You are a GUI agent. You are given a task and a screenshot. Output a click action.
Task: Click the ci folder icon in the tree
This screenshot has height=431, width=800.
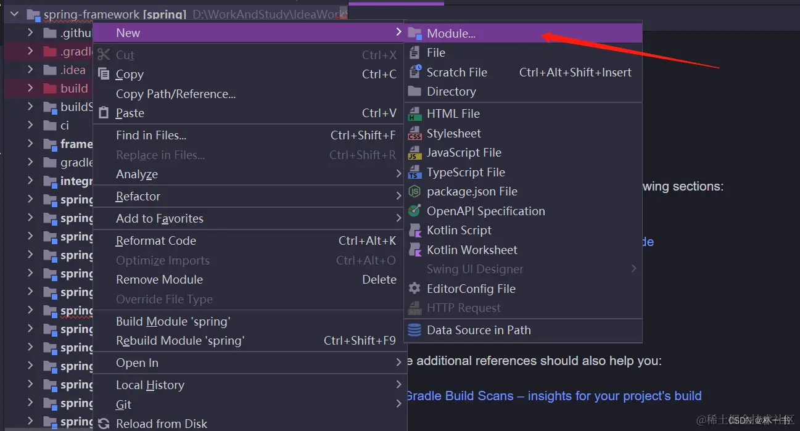click(50, 125)
